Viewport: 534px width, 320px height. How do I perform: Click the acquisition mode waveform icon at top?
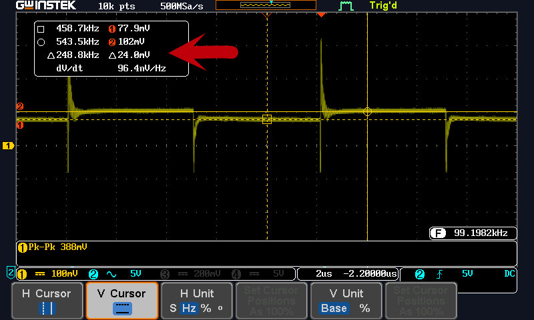coord(346,6)
